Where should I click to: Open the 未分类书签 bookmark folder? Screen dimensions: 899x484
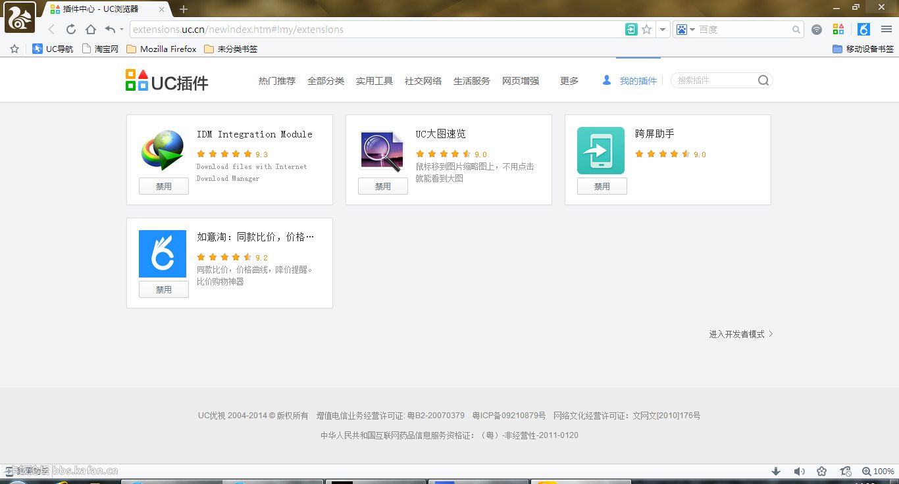pyautogui.click(x=231, y=49)
